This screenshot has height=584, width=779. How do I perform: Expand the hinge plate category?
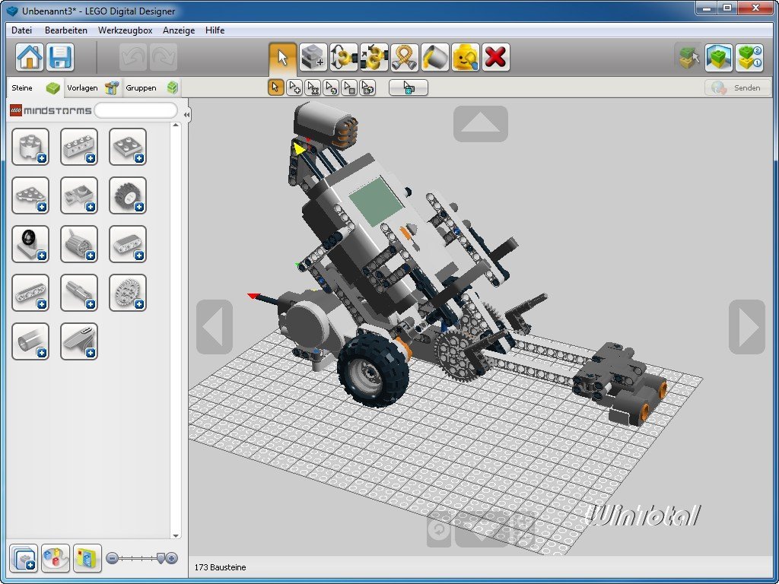(x=79, y=195)
